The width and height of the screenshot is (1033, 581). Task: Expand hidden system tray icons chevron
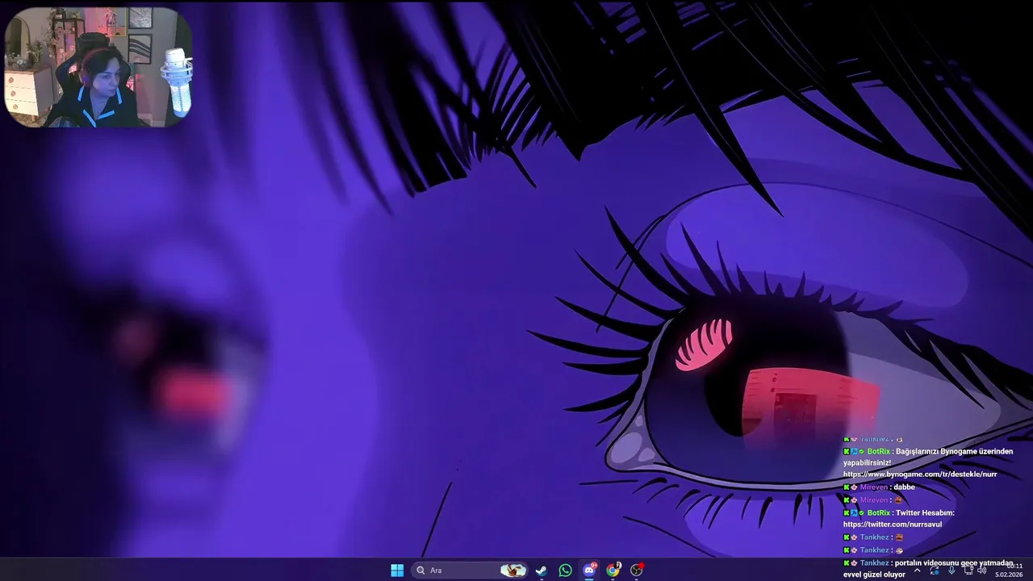(917, 571)
